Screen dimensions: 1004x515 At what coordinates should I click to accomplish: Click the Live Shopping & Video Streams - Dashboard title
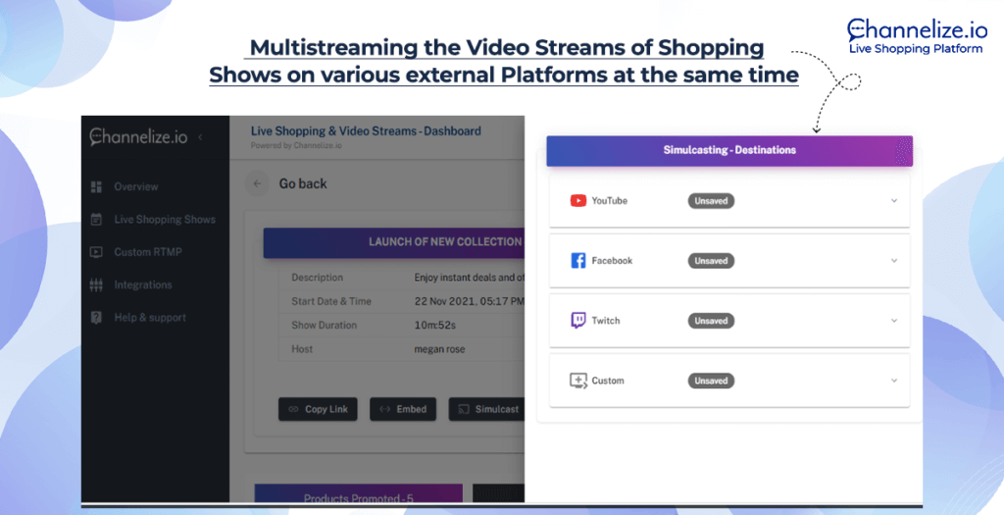[x=366, y=131]
